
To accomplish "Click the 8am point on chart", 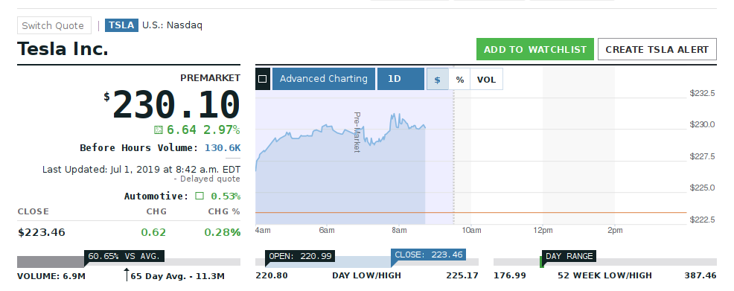I will click(x=399, y=230).
